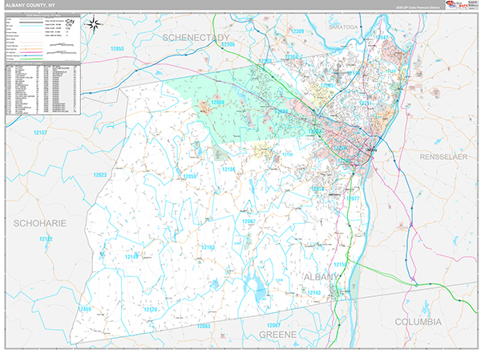
Task: Click the ZIP code index table
Action: 43,88
